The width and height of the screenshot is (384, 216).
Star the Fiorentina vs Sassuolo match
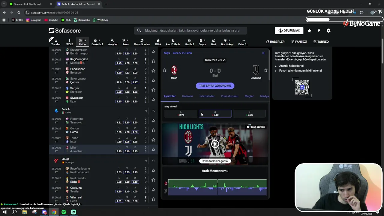click(x=153, y=121)
